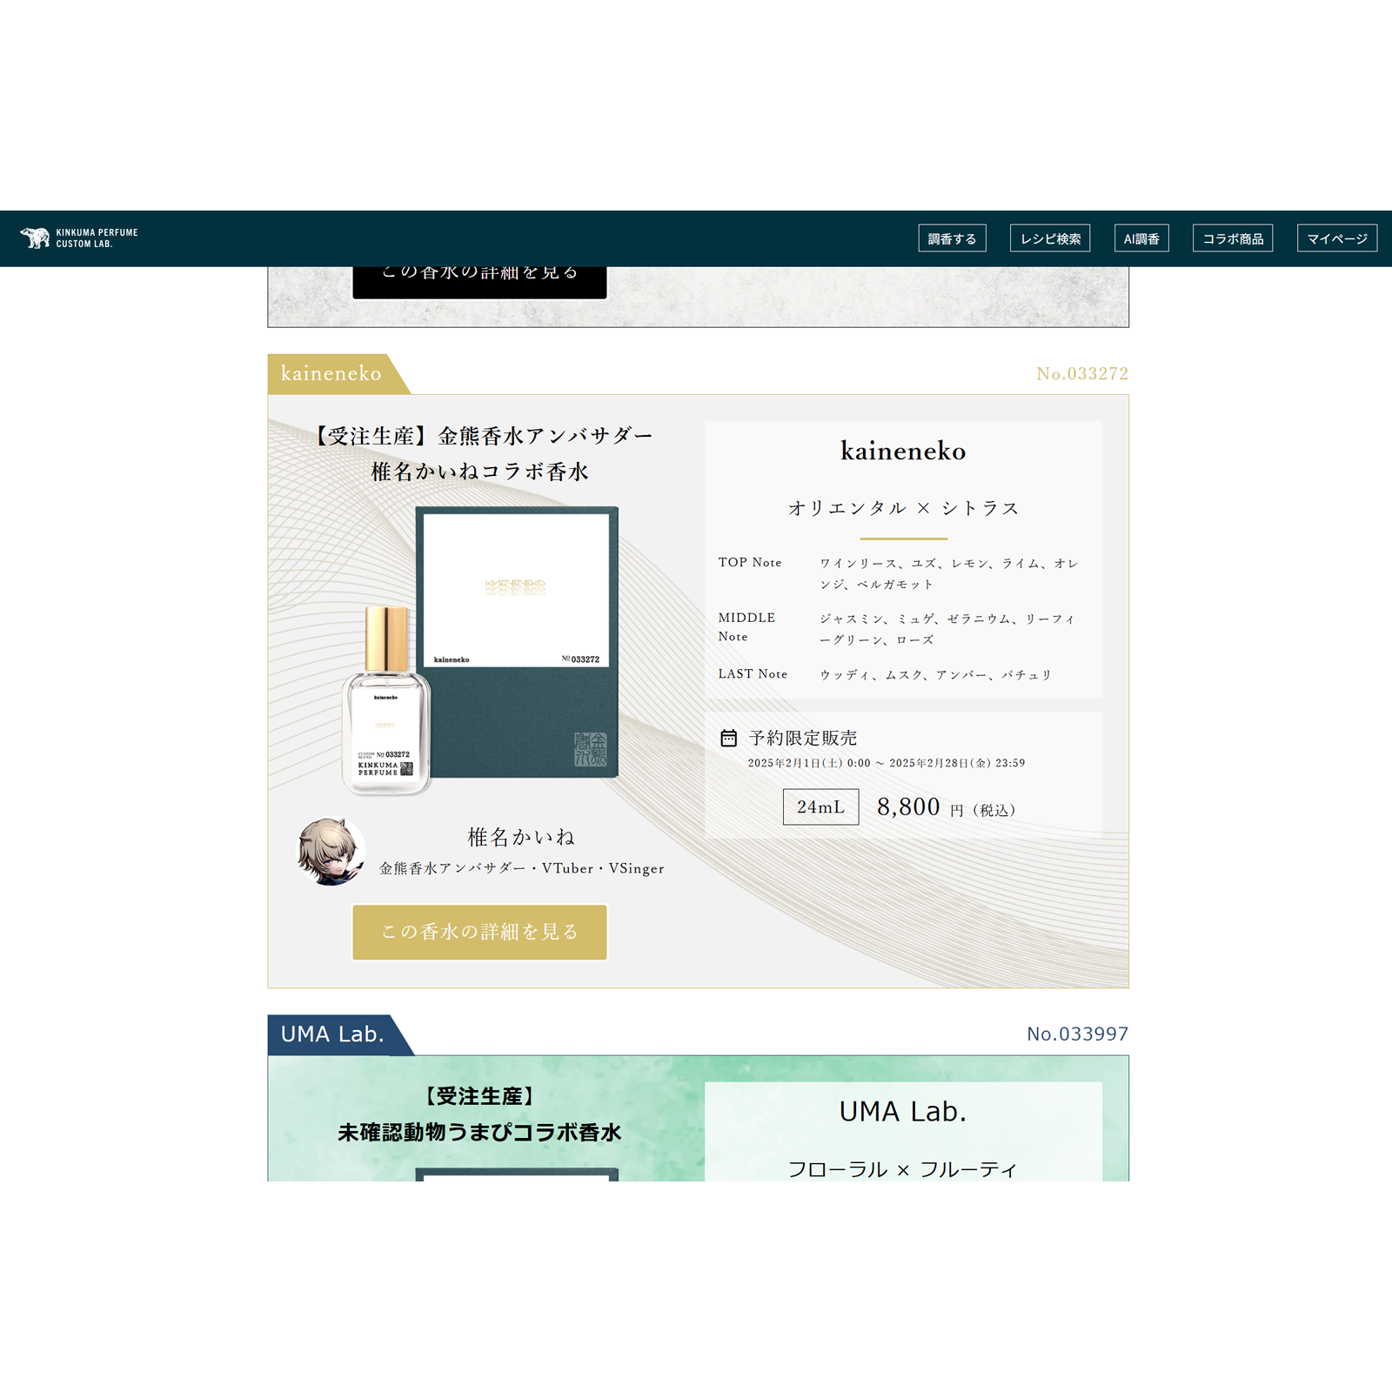Viewport: 1392px width, 1392px height.
Task: Click the black この香水の詳細を見る button
Action: coord(479,282)
